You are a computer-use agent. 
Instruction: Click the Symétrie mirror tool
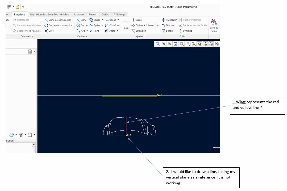[185, 31]
